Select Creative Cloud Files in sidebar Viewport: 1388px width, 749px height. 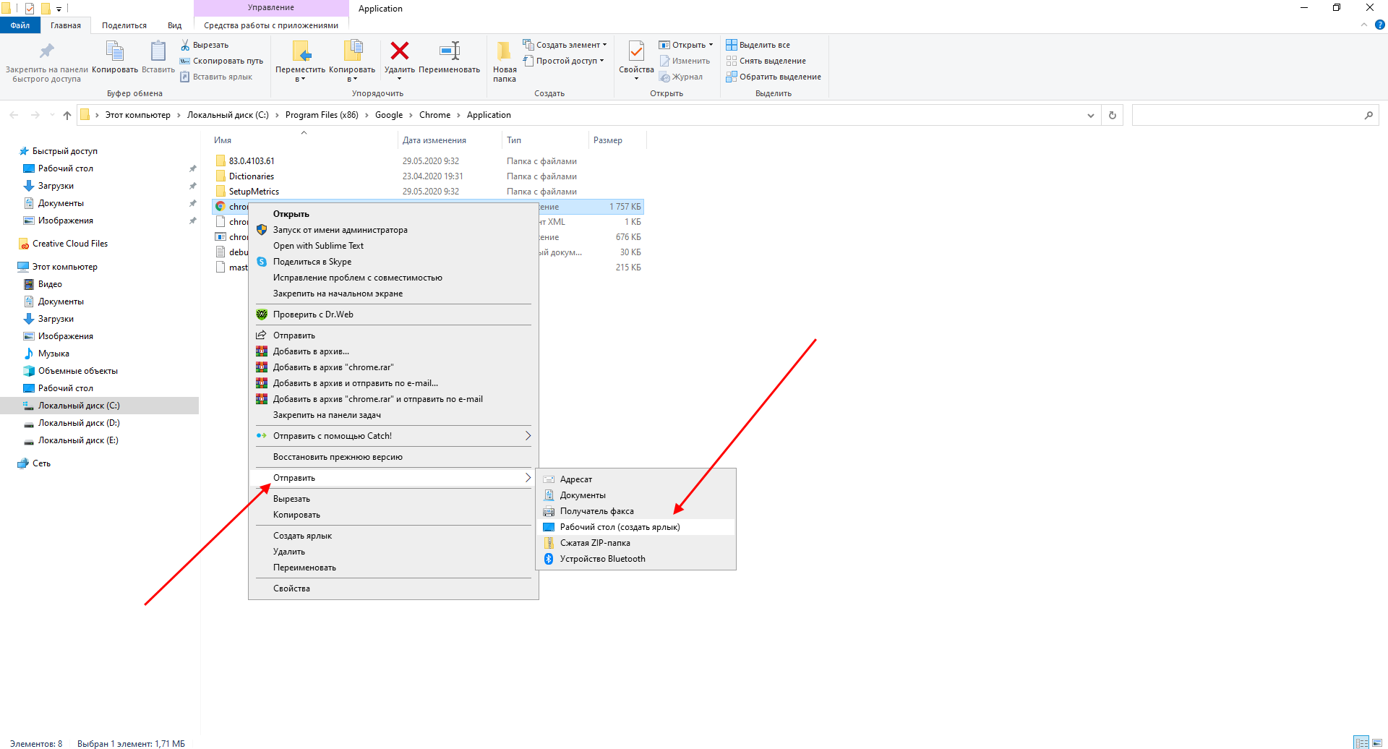click(x=69, y=244)
